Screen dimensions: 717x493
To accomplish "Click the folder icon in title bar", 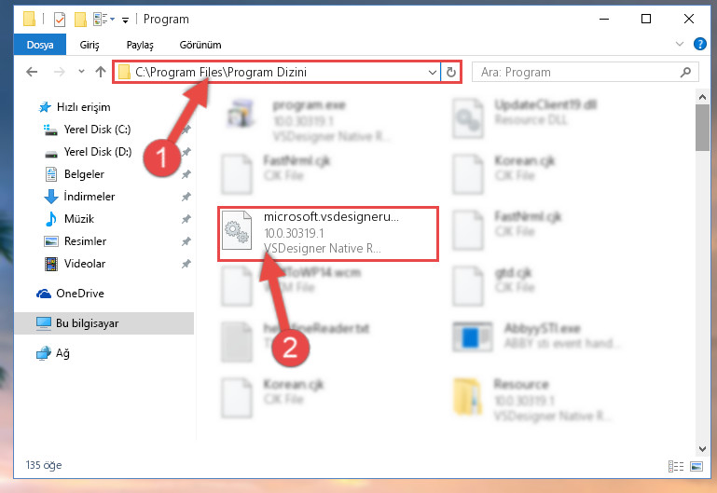I will (x=29, y=19).
